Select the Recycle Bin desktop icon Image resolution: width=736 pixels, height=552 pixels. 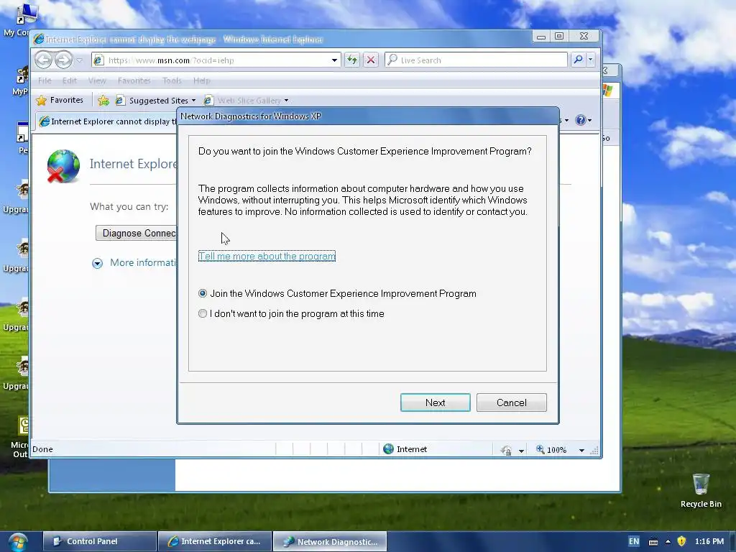(701, 490)
